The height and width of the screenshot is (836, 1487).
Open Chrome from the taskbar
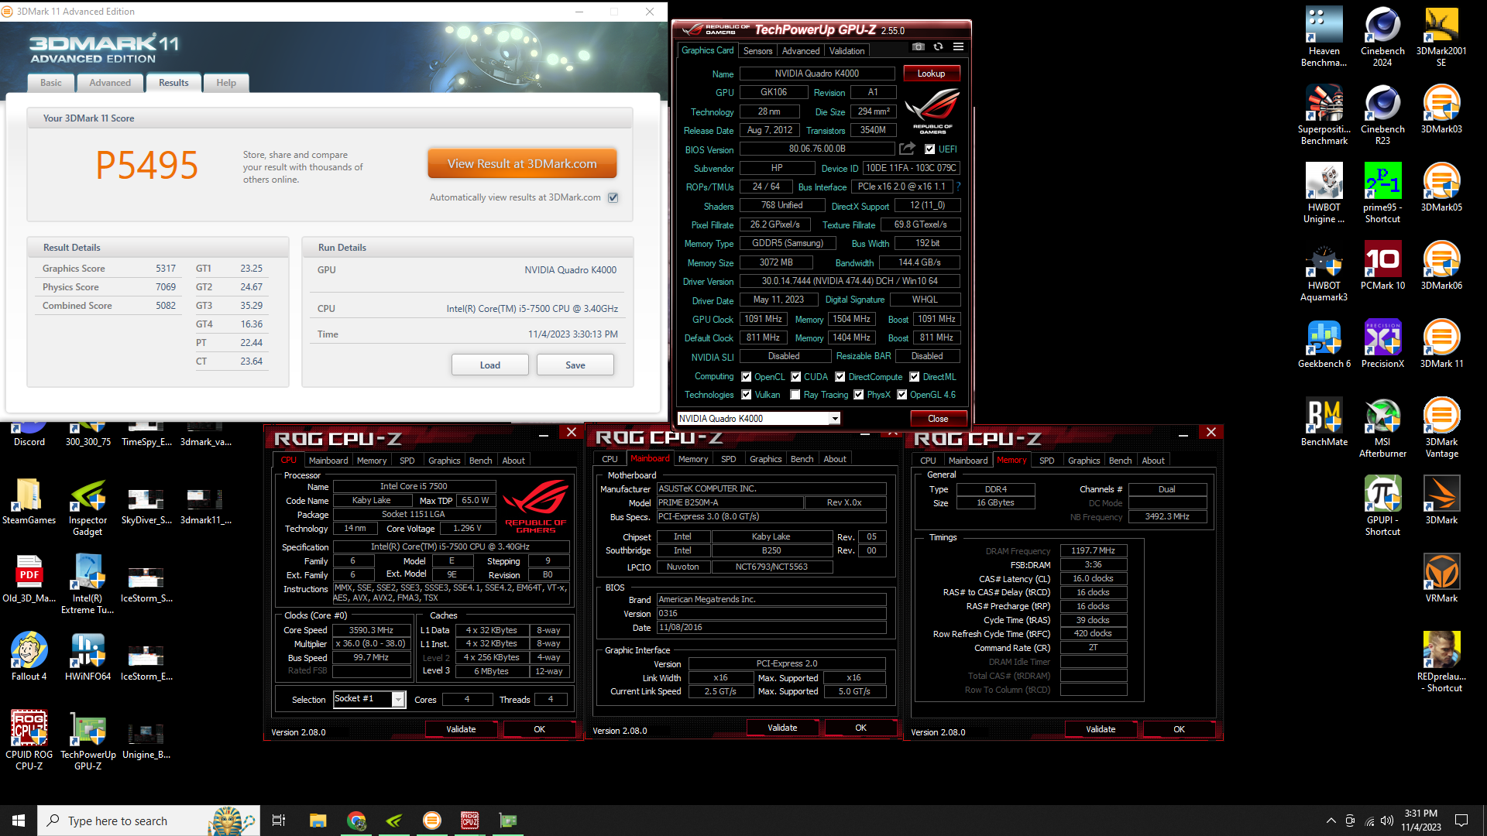tap(356, 821)
